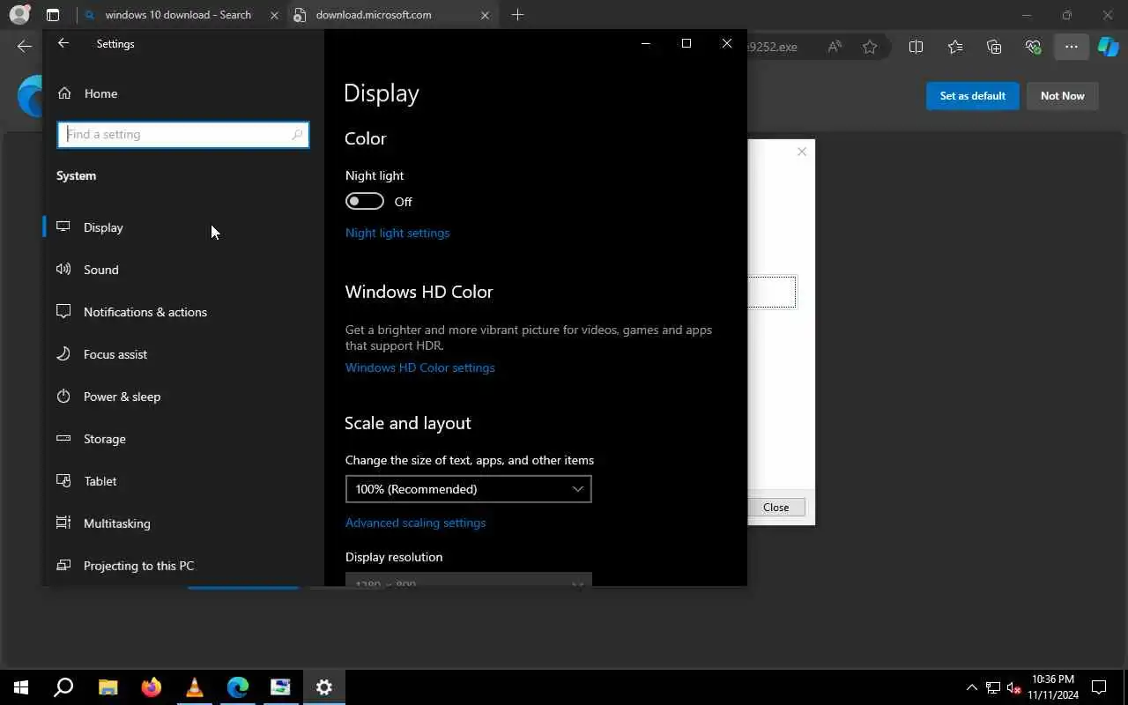
Task: Click Close button in the dialog behind
Action: pyautogui.click(x=775, y=507)
